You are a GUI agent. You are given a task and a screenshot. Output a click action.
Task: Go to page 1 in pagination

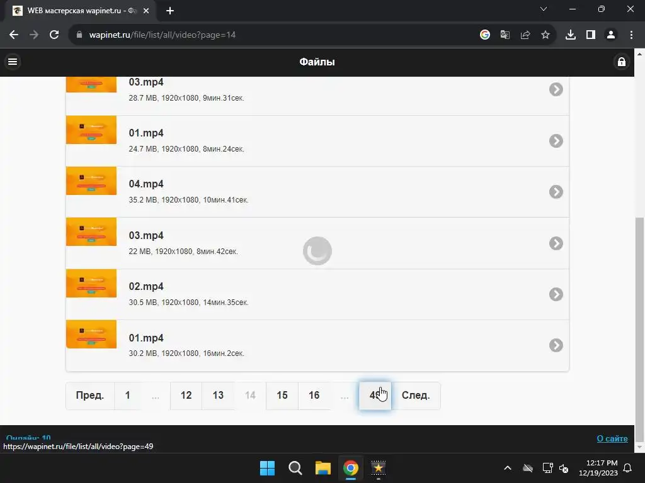pyautogui.click(x=127, y=396)
